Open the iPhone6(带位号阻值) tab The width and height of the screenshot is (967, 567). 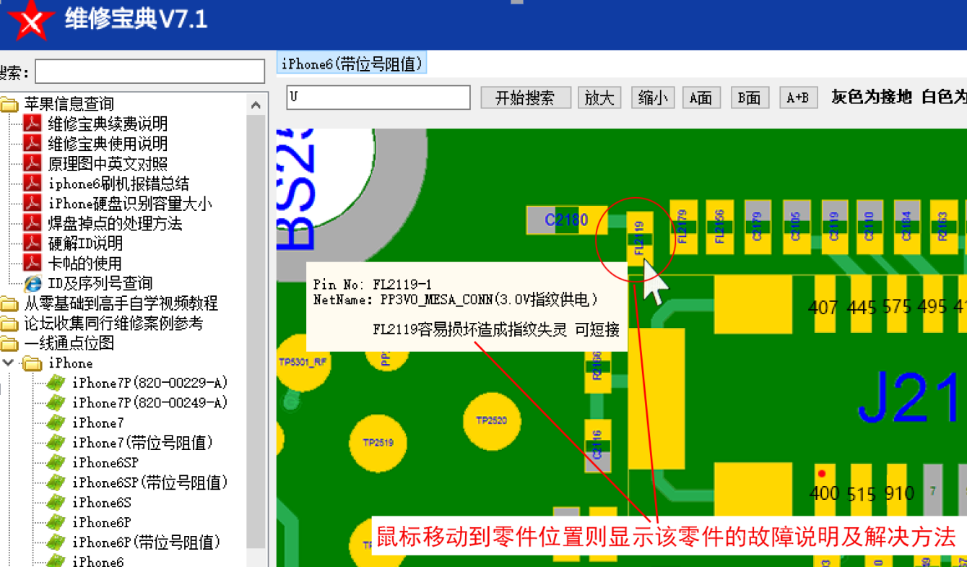point(352,64)
